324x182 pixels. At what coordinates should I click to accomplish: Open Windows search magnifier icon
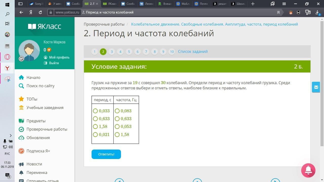[7, 14]
